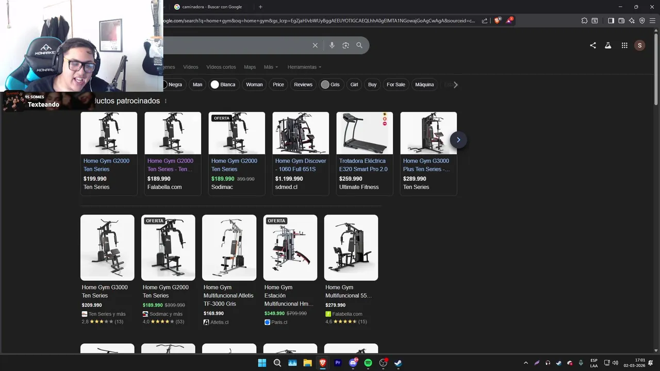
Task: Select the caminadora browser tab
Action: coord(211,7)
